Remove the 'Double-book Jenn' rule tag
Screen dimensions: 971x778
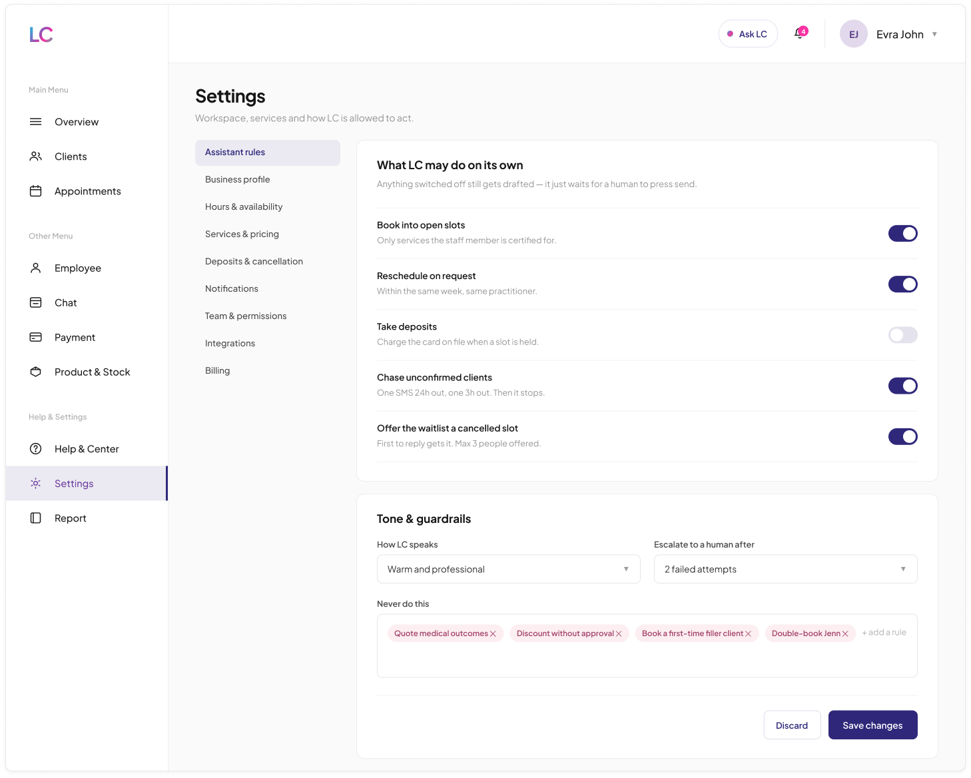845,634
